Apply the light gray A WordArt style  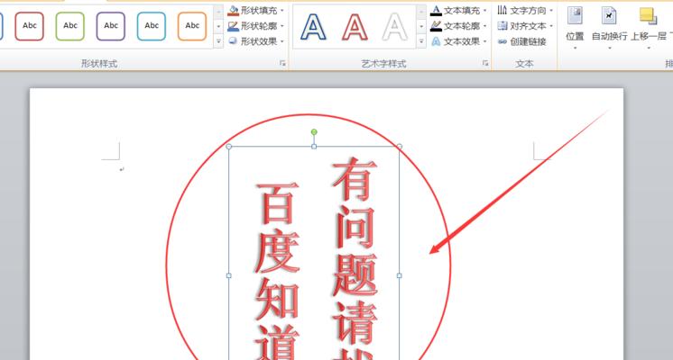point(395,26)
